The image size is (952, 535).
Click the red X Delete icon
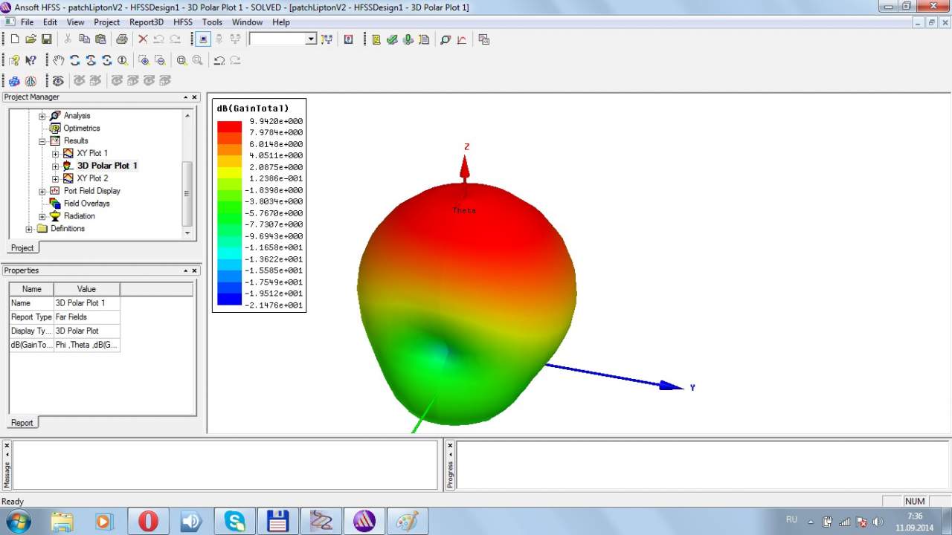point(143,39)
